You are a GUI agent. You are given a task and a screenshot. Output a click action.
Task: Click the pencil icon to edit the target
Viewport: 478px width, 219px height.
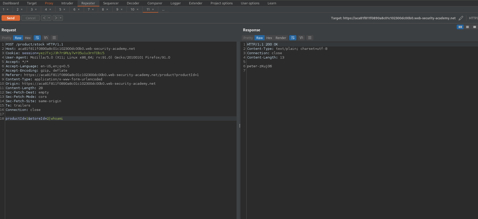coord(461,18)
